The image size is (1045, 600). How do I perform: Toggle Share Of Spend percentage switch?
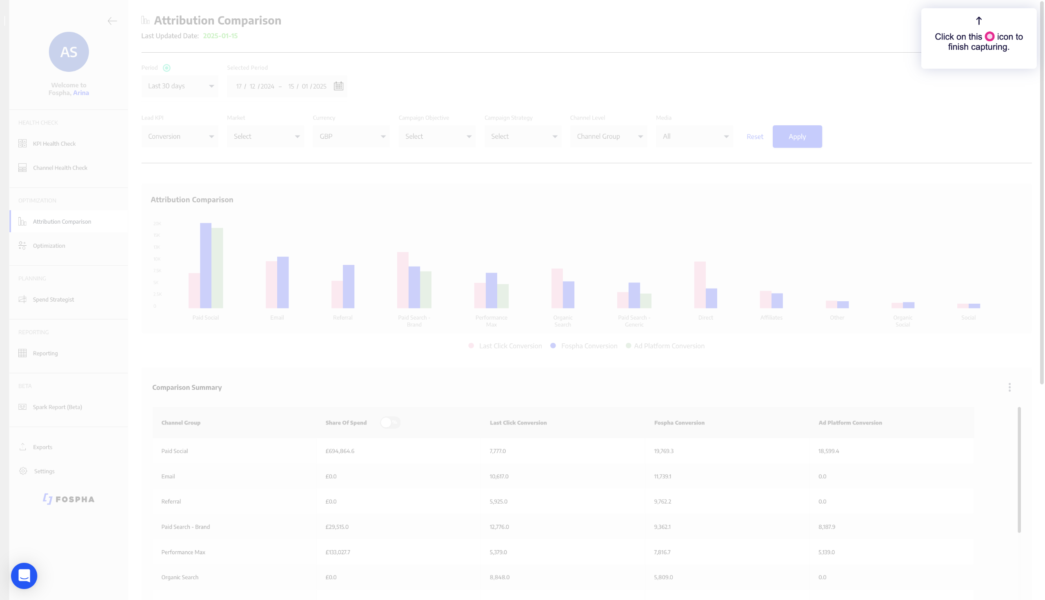(x=389, y=422)
